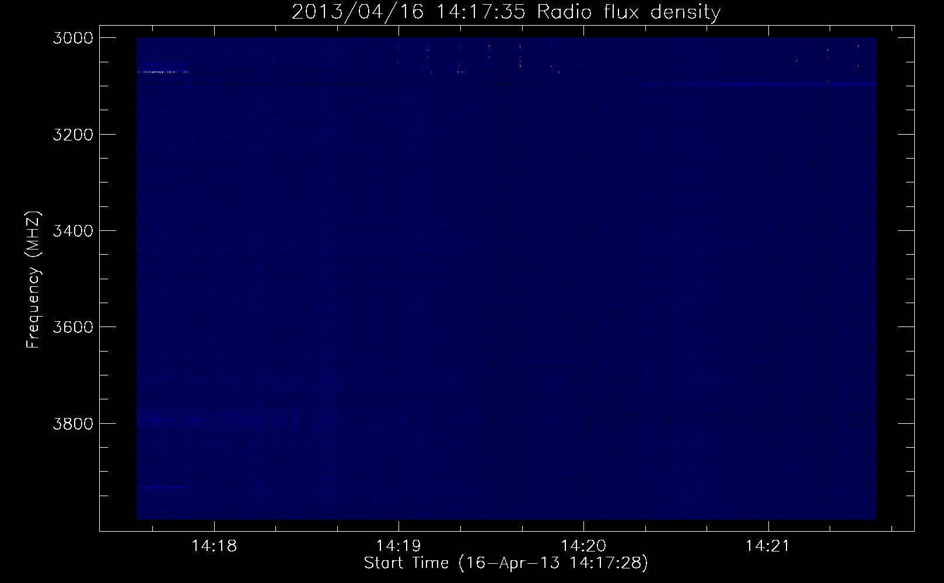Click the 14:19 time tick label
This screenshot has width=944, height=583.
tap(398, 546)
